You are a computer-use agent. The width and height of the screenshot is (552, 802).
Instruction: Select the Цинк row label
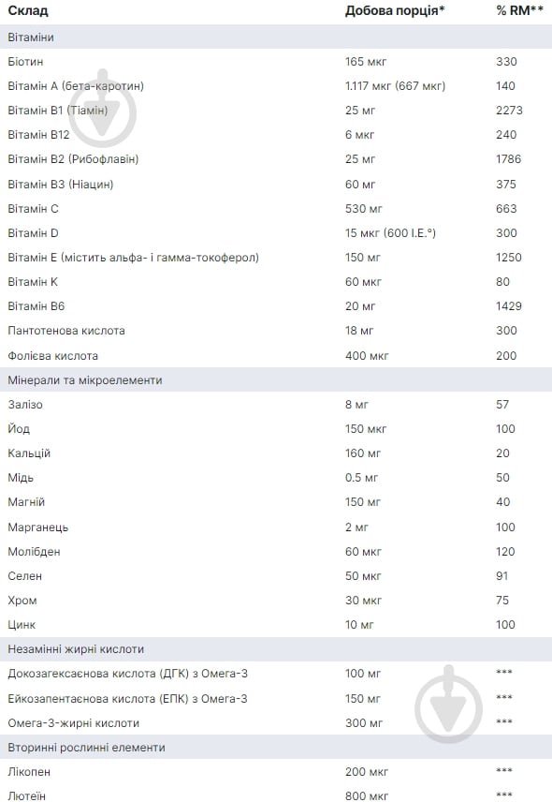pyautogui.click(x=22, y=625)
